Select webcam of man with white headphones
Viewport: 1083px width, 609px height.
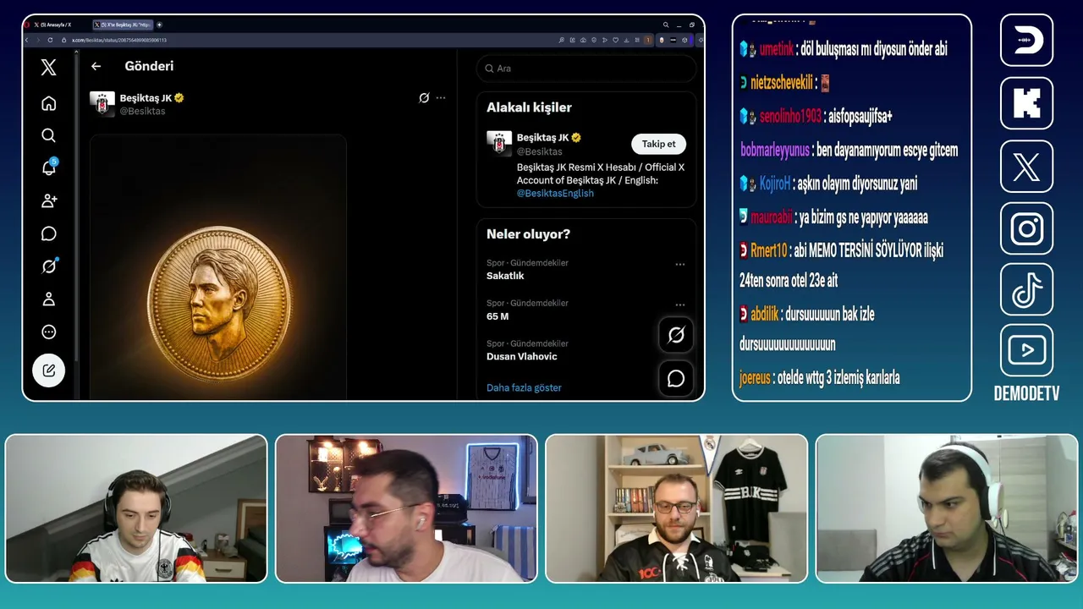[947, 508]
